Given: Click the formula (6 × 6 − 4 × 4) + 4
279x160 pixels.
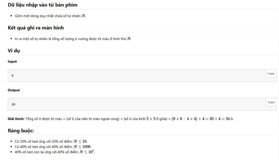Looking at the screenshot, I should (x=191, y=119).
